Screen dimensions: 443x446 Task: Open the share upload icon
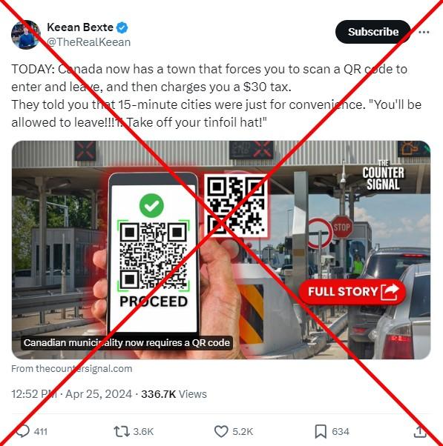[x=420, y=431]
